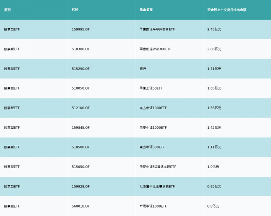
Task: Select code 512100.OF
Action: 81,108
